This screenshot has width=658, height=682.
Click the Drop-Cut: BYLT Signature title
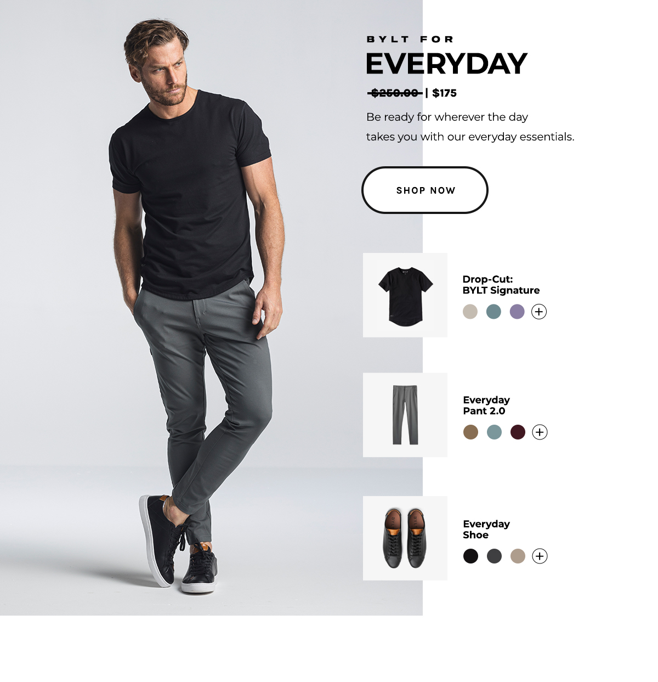click(x=501, y=285)
